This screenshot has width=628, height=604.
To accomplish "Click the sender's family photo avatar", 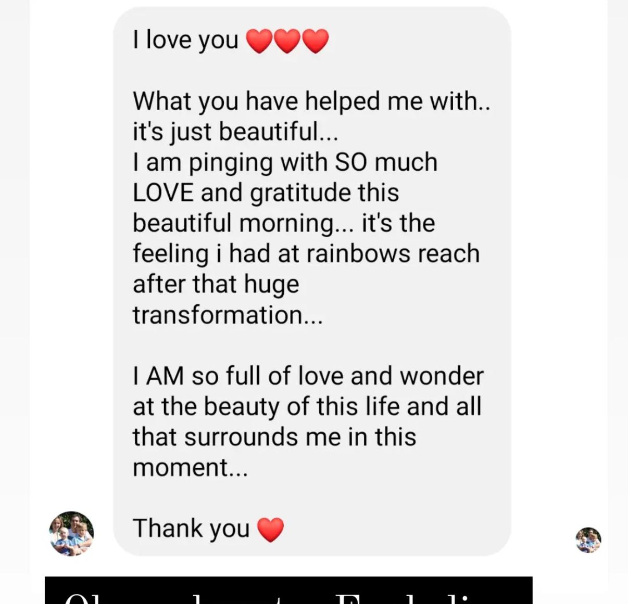I will pyautogui.click(x=71, y=534).
